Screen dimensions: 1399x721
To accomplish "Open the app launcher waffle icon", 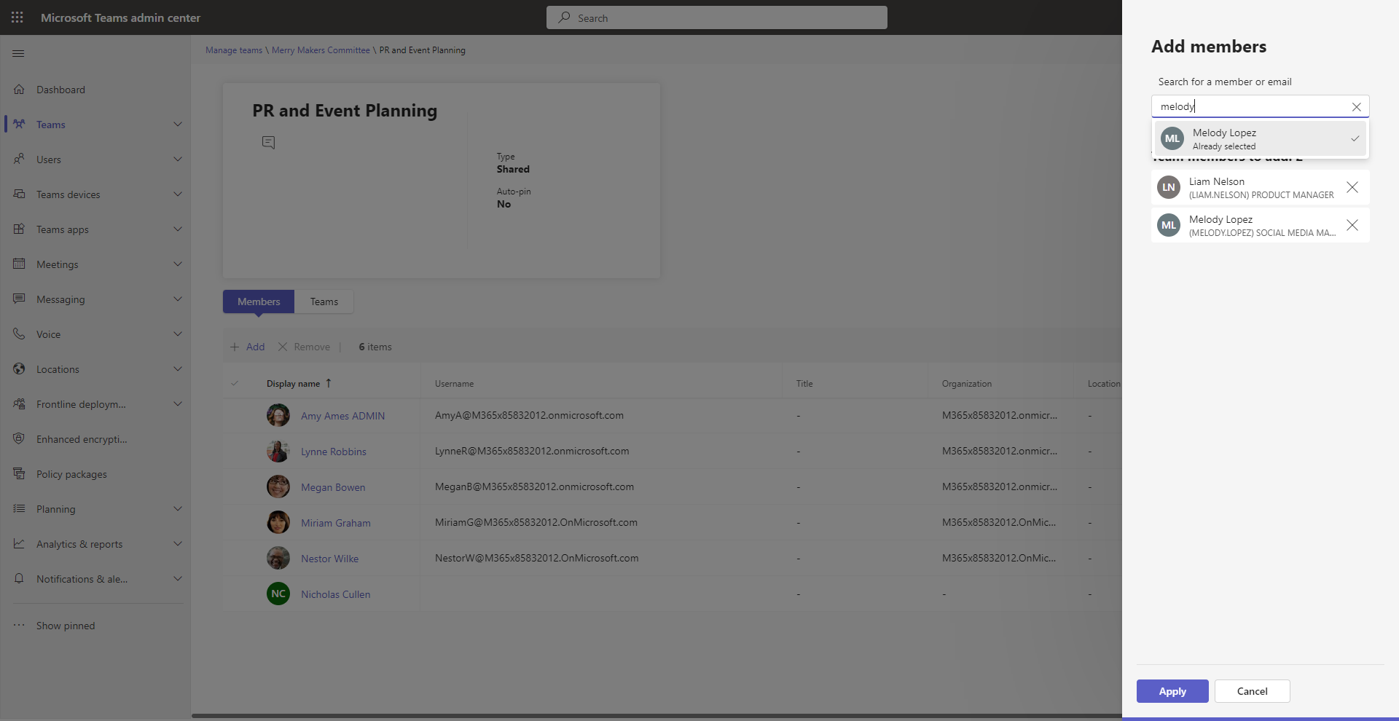I will tap(17, 17).
